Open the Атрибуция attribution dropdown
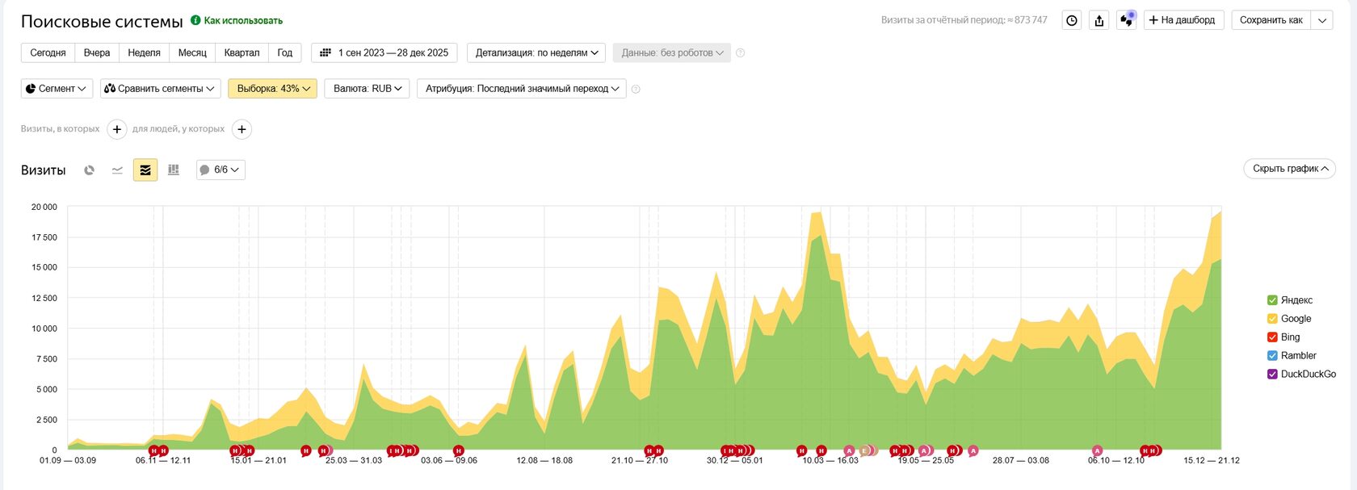Screen dimensions: 1357x490 pyautogui.click(x=522, y=89)
